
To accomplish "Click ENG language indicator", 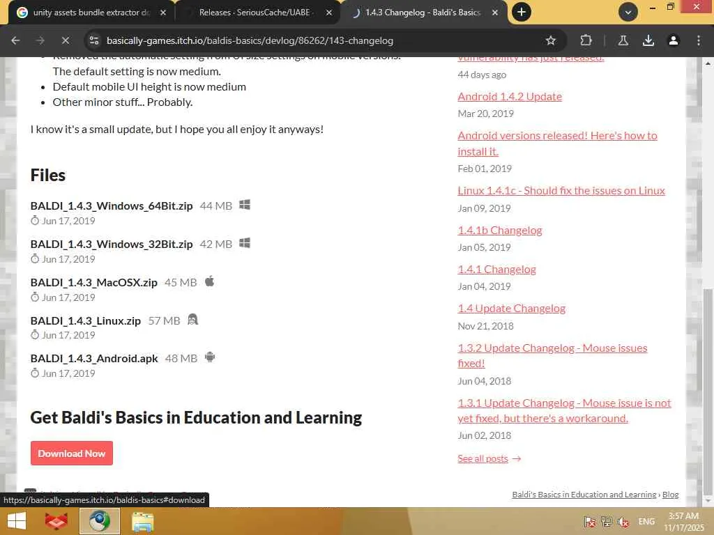I will 646,521.
